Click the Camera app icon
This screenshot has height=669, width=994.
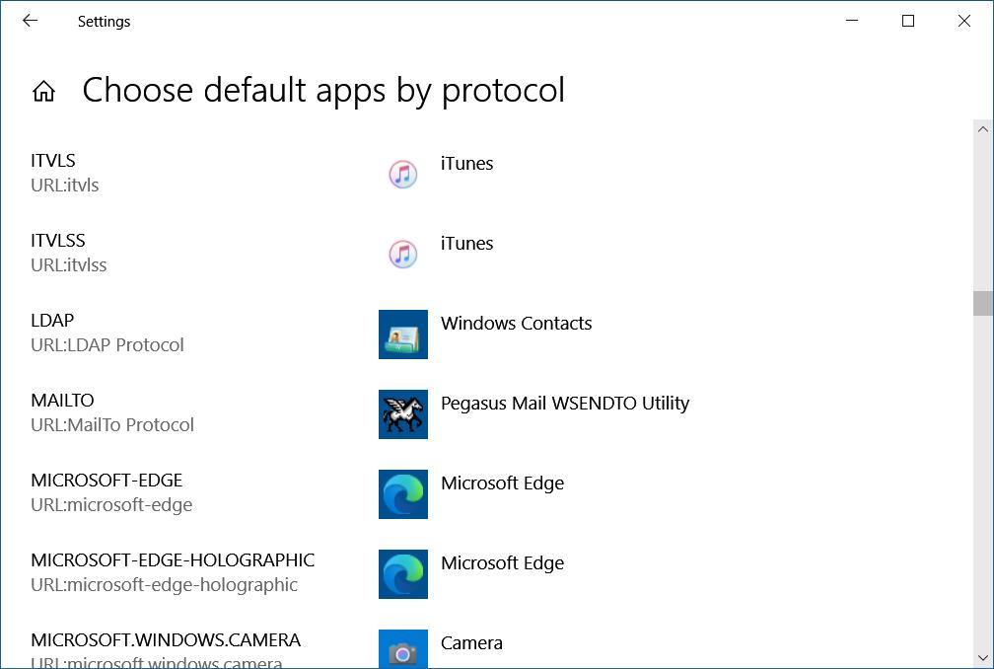coord(402,651)
